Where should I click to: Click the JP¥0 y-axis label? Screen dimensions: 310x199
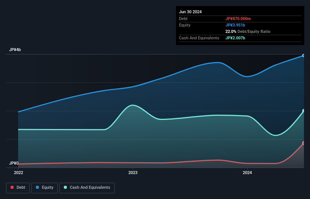point(14,163)
